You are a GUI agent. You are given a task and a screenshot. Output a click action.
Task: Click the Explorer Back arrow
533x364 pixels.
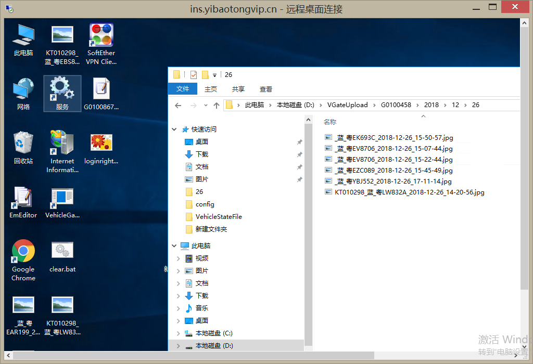pyautogui.click(x=178, y=106)
